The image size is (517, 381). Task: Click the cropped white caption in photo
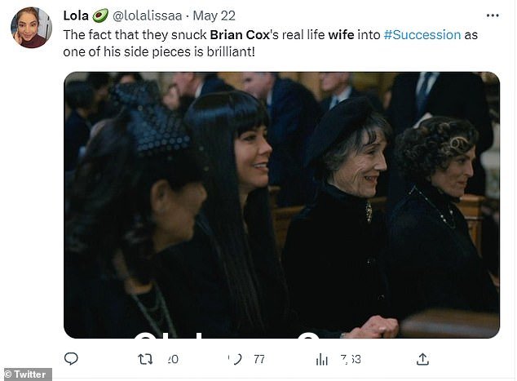pos(228,334)
